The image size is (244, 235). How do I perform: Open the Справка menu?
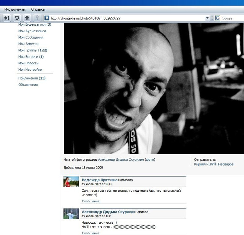point(38,9)
